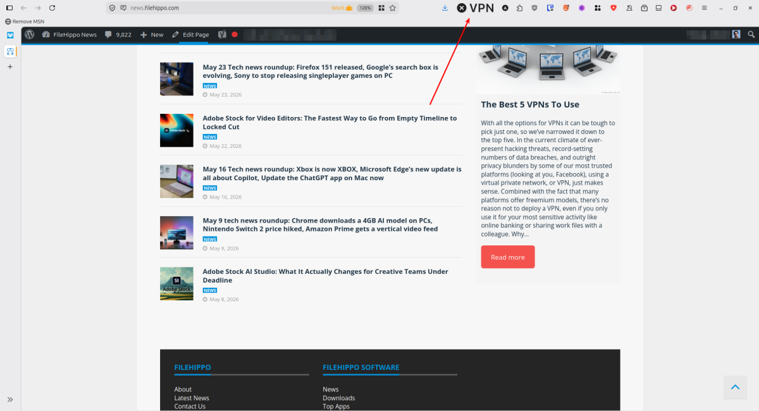Open the Work container label

(342, 8)
